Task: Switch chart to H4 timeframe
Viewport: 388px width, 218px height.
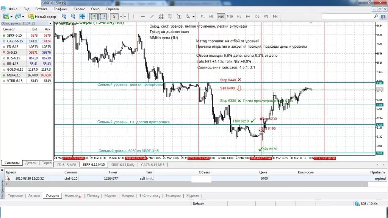Action: click(248, 17)
